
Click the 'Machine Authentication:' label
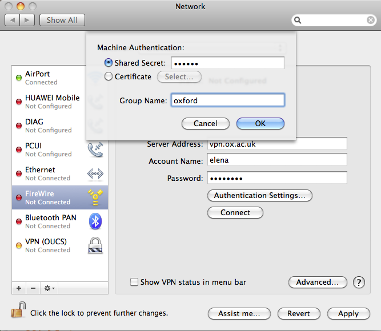pyautogui.click(x=141, y=47)
